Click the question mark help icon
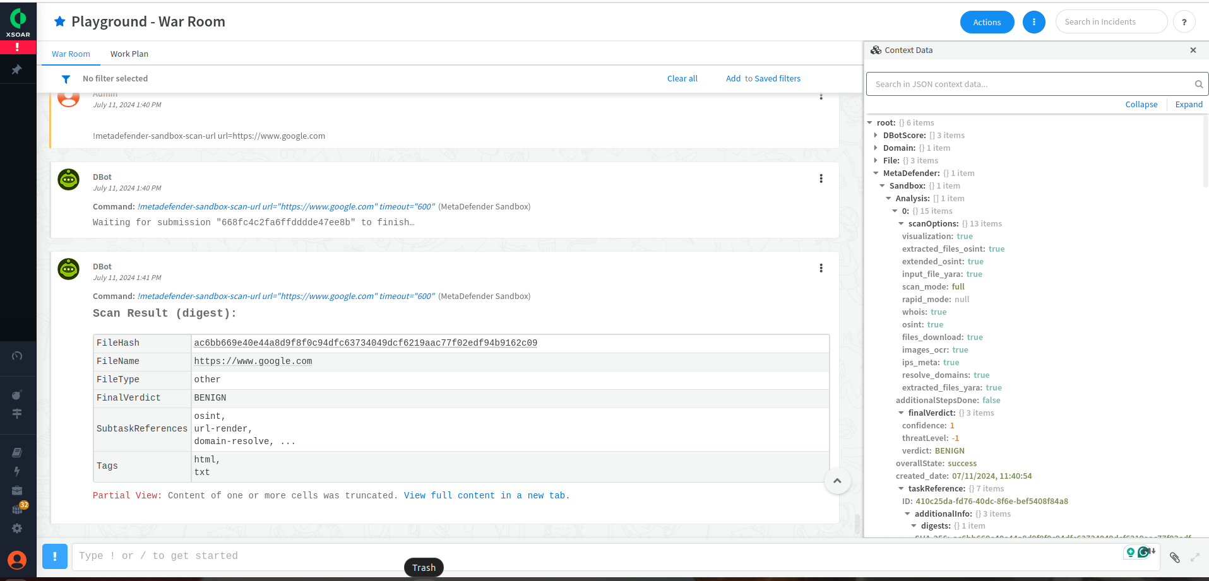1209x581 pixels. [1184, 22]
